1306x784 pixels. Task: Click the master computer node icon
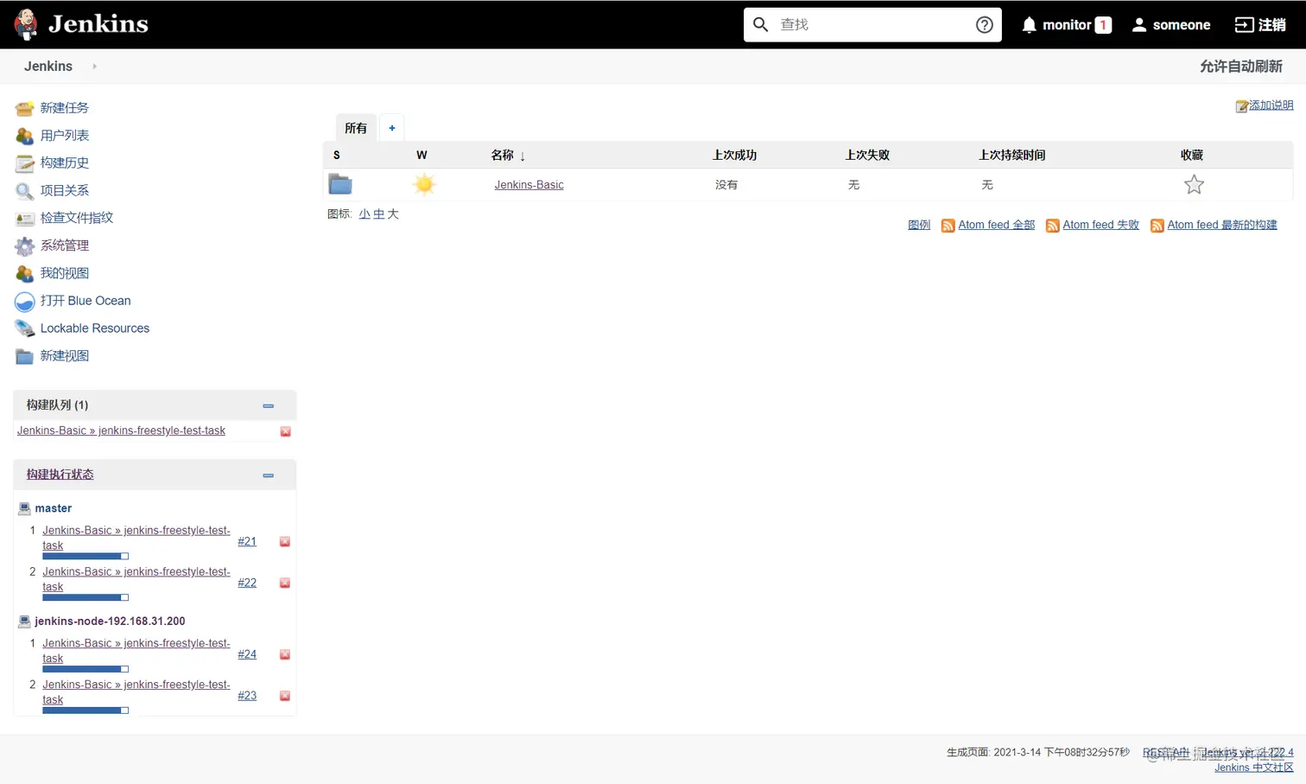tap(24, 508)
